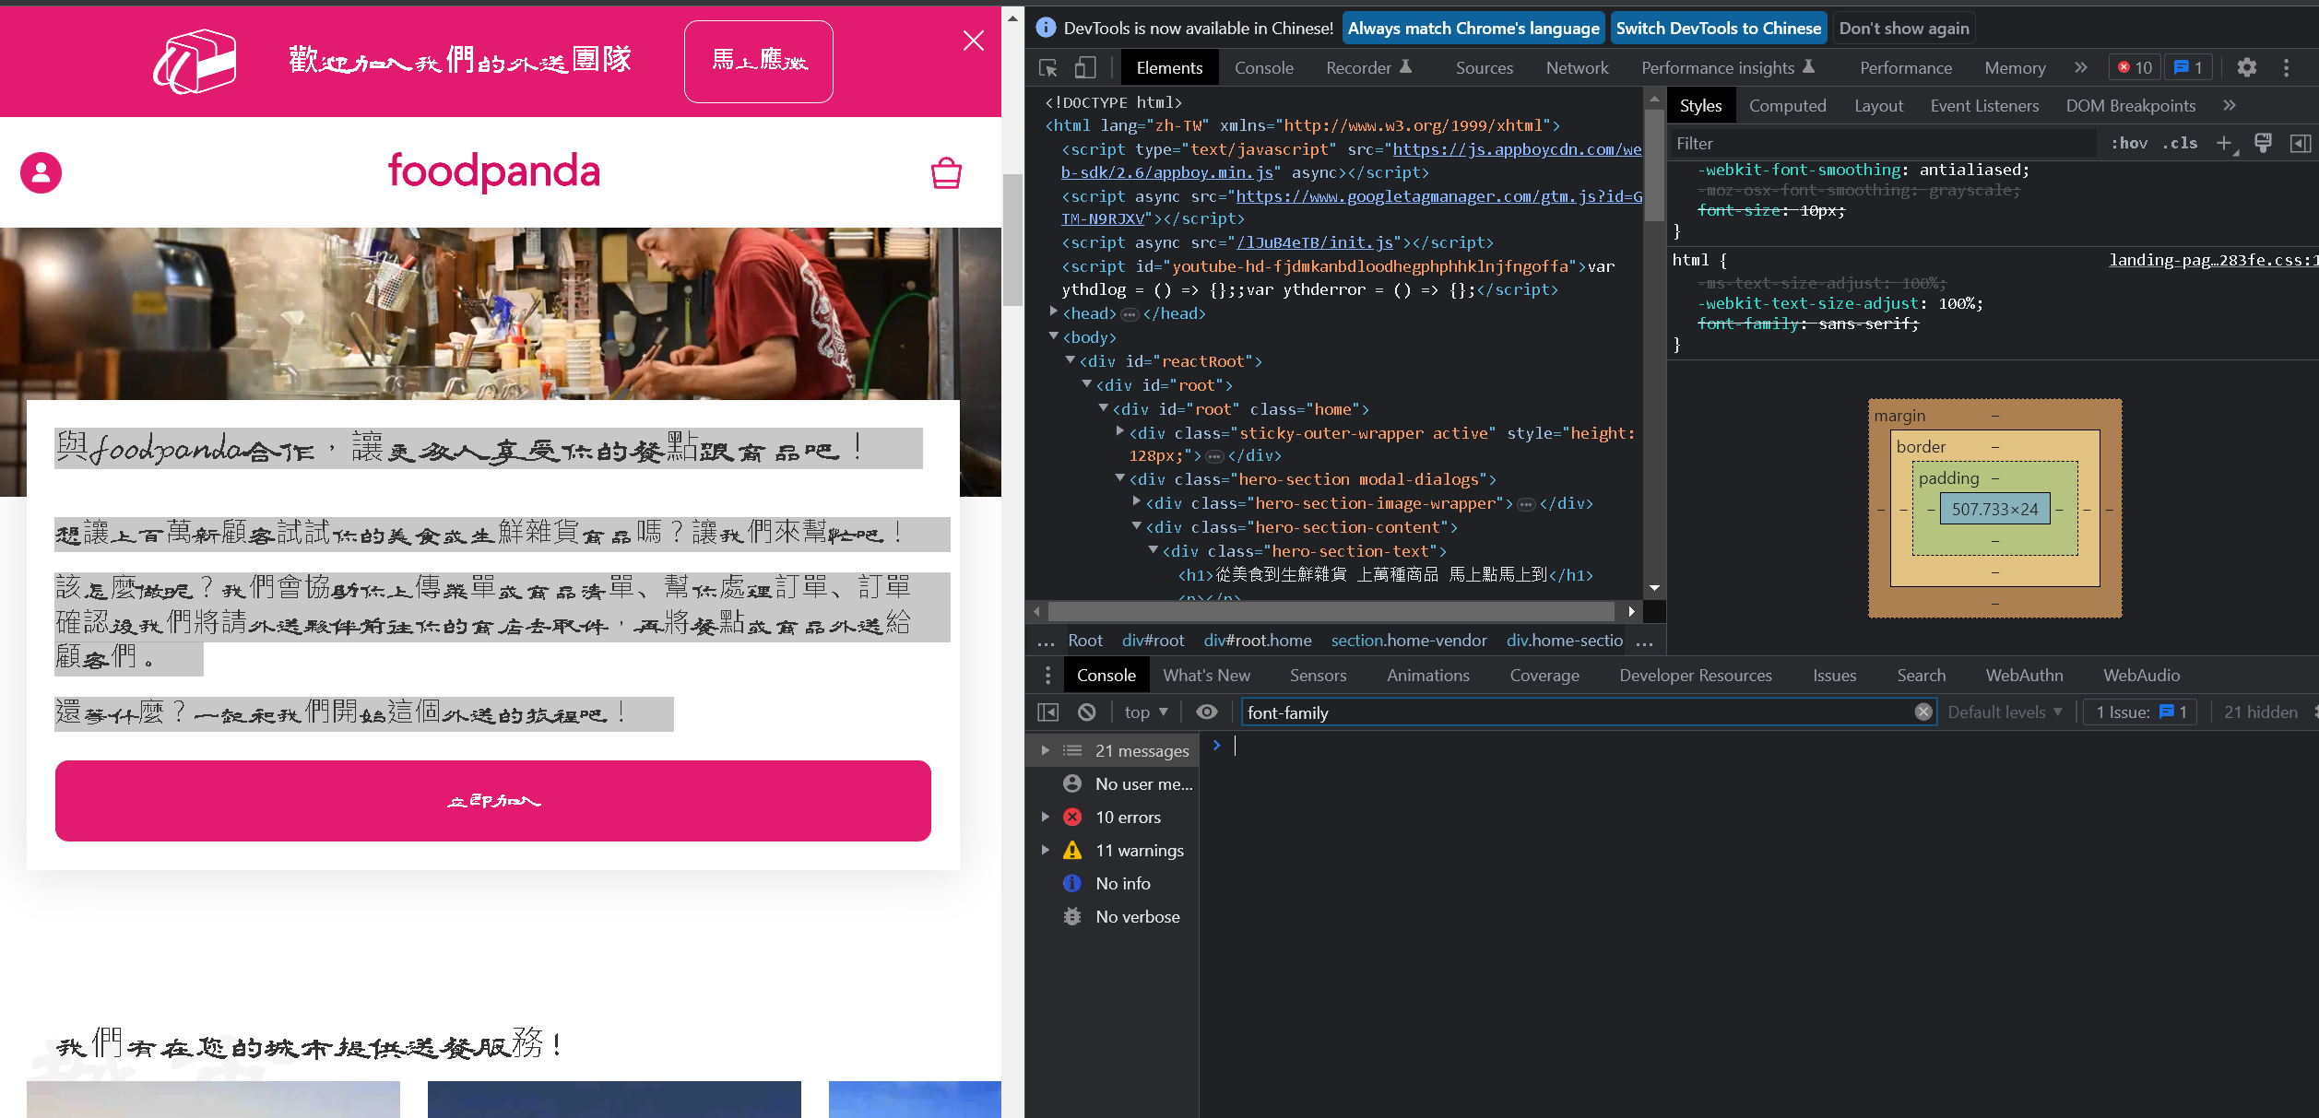Screen dimensions: 2319x1118
Task: Expand the head element node
Action: pyautogui.click(x=1054, y=312)
